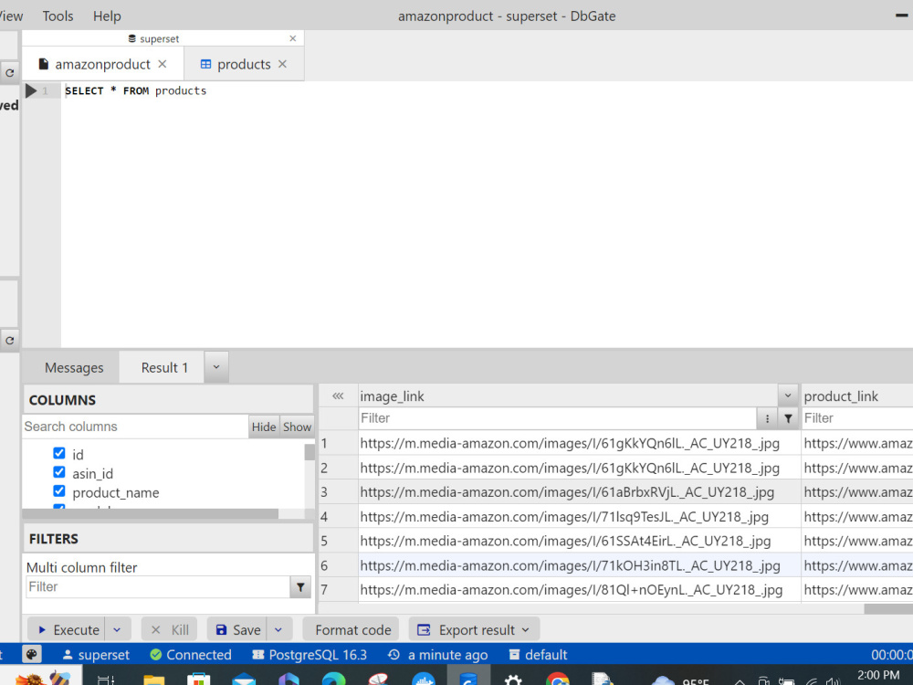Open the Help menu
The height and width of the screenshot is (685, 913).
point(107,16)
